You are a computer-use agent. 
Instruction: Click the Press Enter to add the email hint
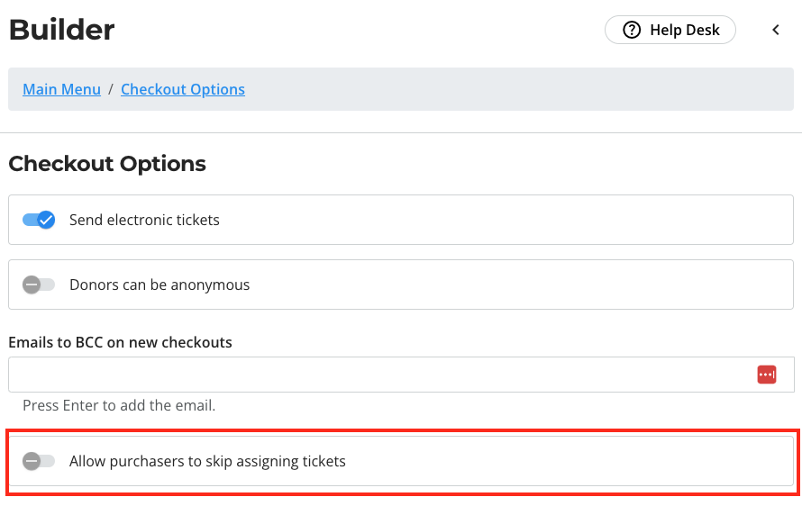coord(119,405)
